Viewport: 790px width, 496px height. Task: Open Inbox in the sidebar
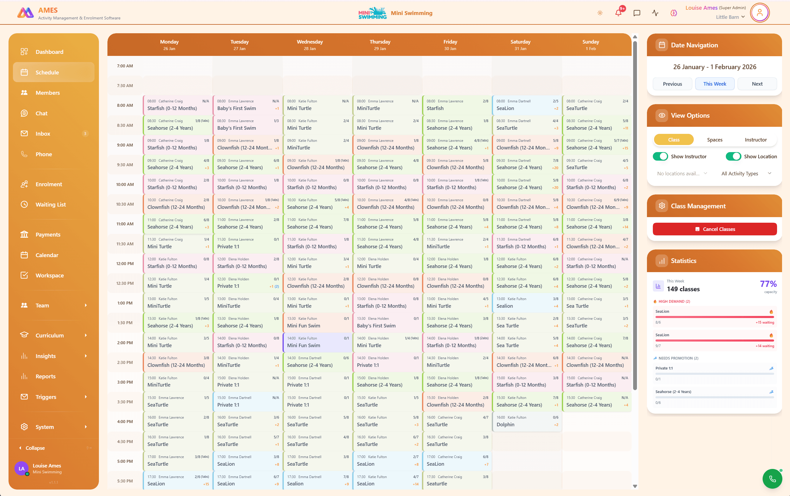(x=54, y=134)
